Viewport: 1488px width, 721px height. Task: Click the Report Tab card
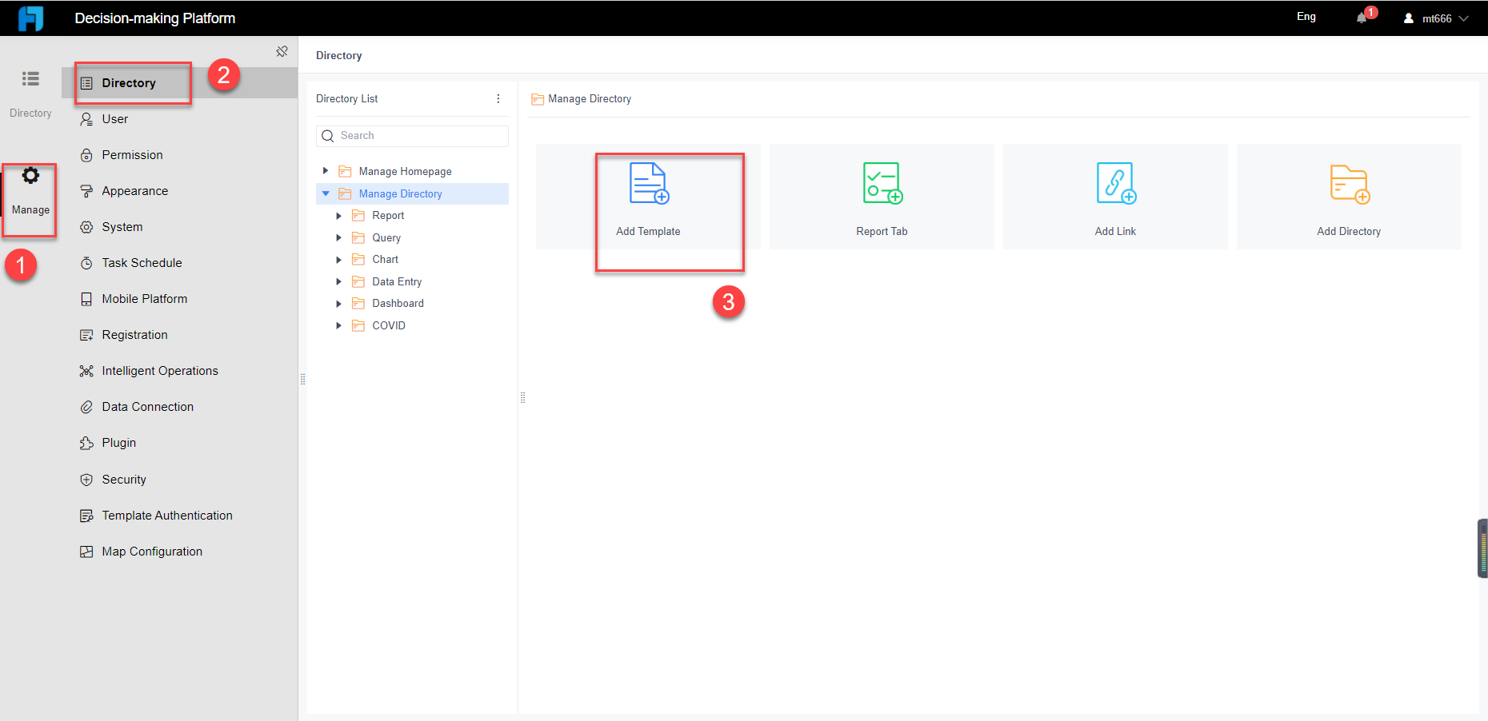coord(882,197)
